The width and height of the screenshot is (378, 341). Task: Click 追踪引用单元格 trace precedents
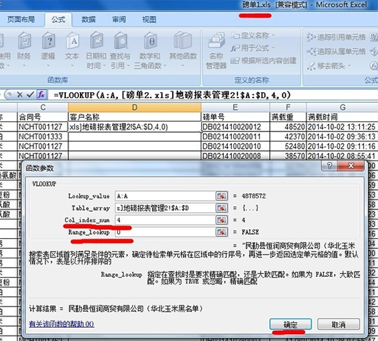pos(336,37)
